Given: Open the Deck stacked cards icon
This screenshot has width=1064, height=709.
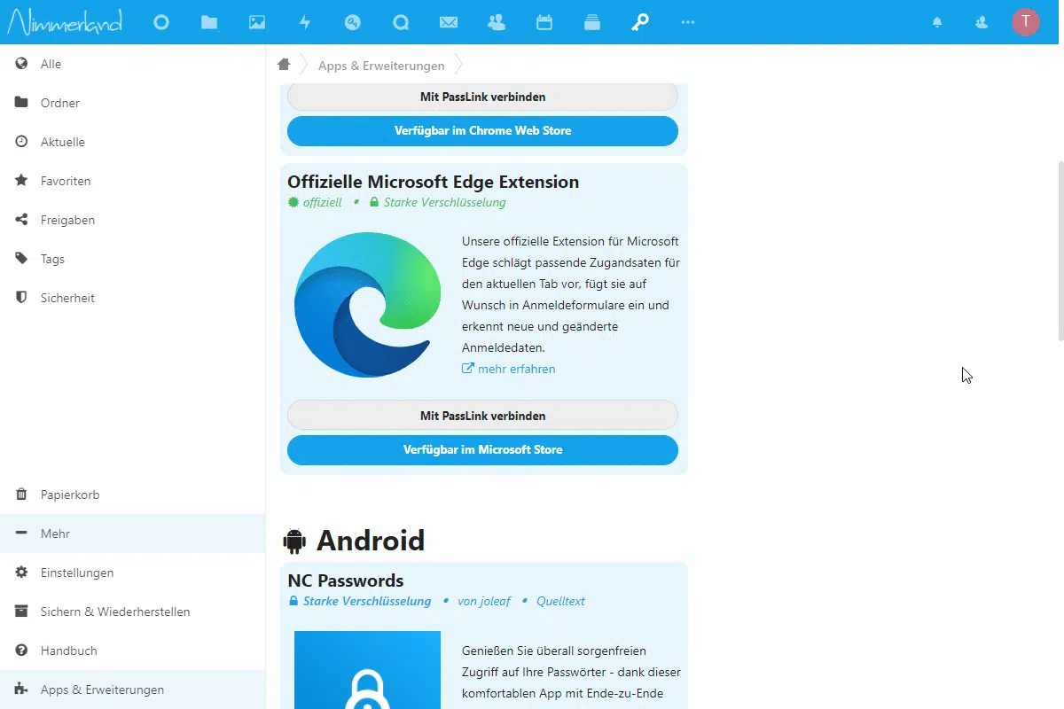Looking at the screenshot, I should [x=592, y=22].
